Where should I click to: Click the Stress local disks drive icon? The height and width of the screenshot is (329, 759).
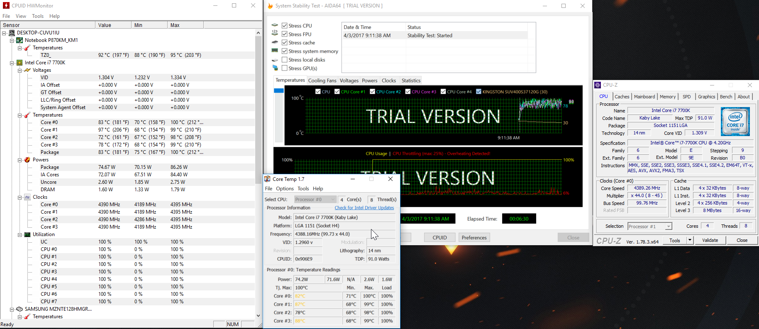pos(275,60)
